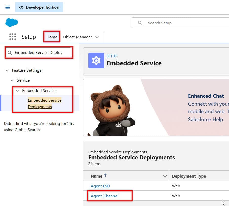
Task: Click the Embedded Service page title
Action: [134, 63]
